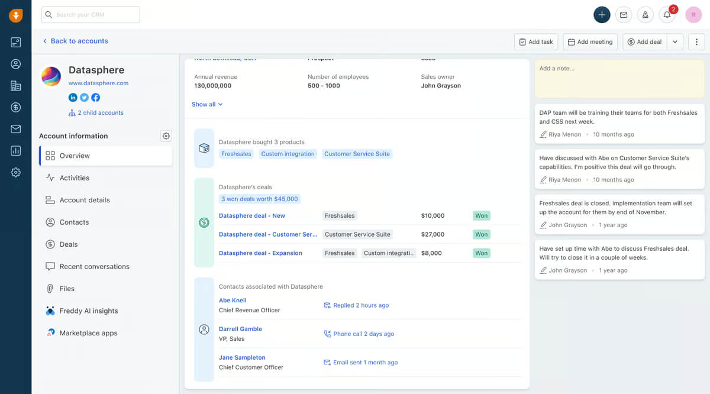
Task: Open Deals dollar icon in left navigation bar
Action: pos(15,107)
